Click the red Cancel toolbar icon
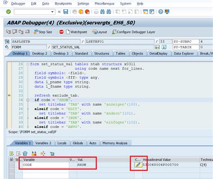The image size is (213, 179). point(87,12)
